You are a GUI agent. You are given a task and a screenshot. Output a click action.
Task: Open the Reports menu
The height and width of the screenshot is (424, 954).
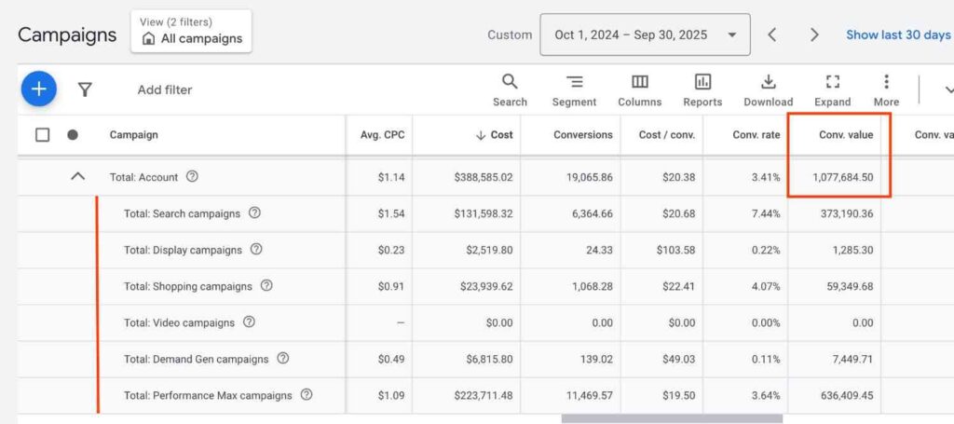click(702, 90)
